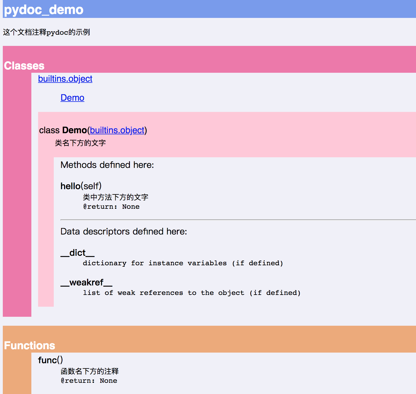Click the Classes section heading
416x394 pixels.
pos(24,66)
